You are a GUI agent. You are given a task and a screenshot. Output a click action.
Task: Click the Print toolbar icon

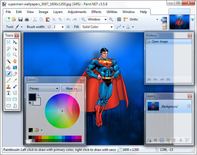point(27,19)
